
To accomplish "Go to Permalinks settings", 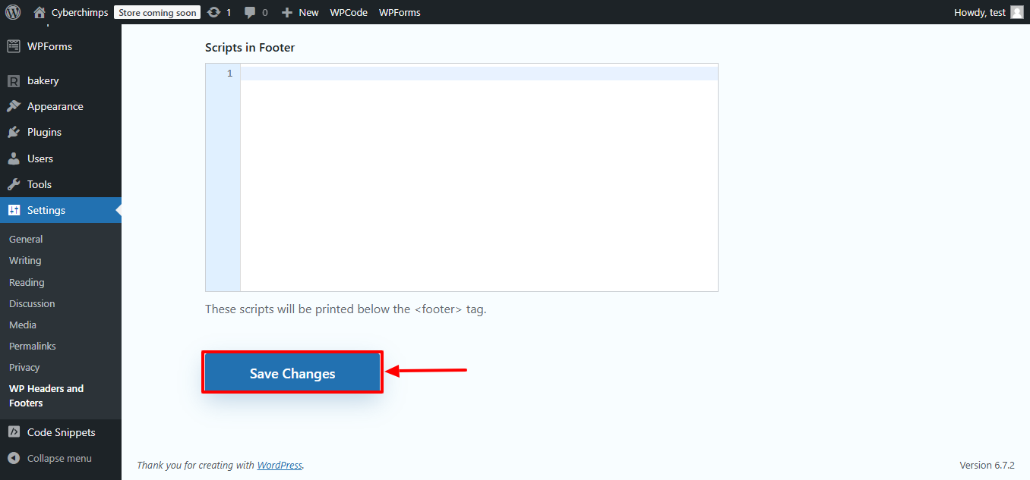I will pyautogui.click(x=33, y=346).
